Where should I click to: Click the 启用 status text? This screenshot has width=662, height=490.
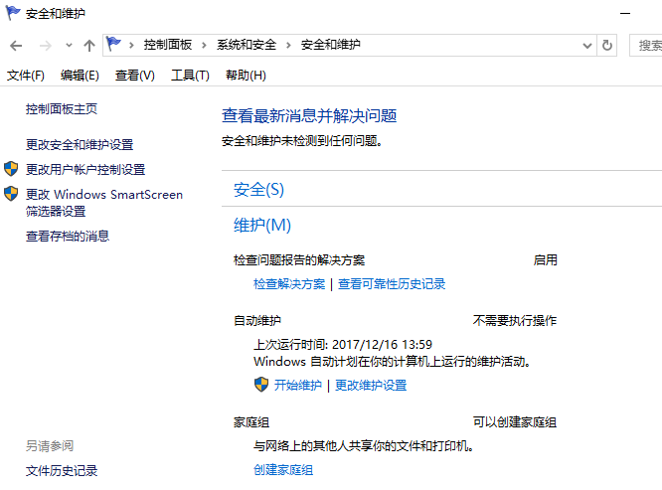pos(545,260)
